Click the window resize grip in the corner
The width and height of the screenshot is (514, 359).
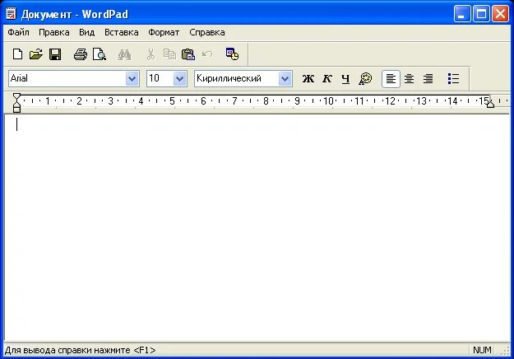click(x=505, y=351)
